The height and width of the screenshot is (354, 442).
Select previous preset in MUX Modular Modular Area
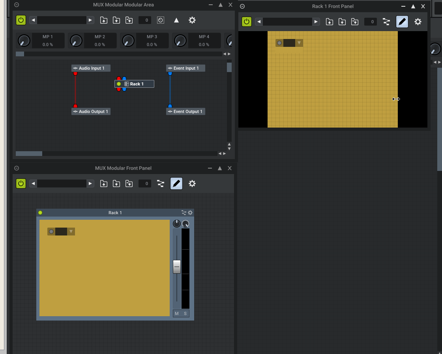[33, 20]
